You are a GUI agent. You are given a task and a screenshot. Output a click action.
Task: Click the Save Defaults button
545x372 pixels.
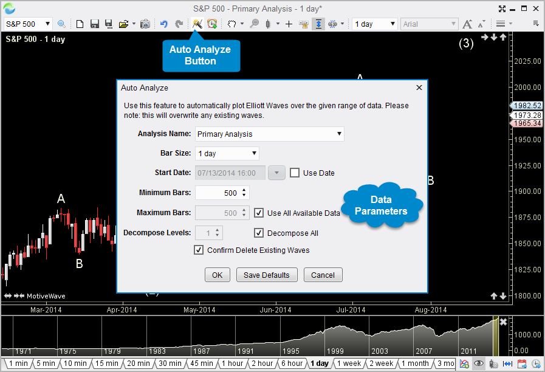(x=267, y=275)
